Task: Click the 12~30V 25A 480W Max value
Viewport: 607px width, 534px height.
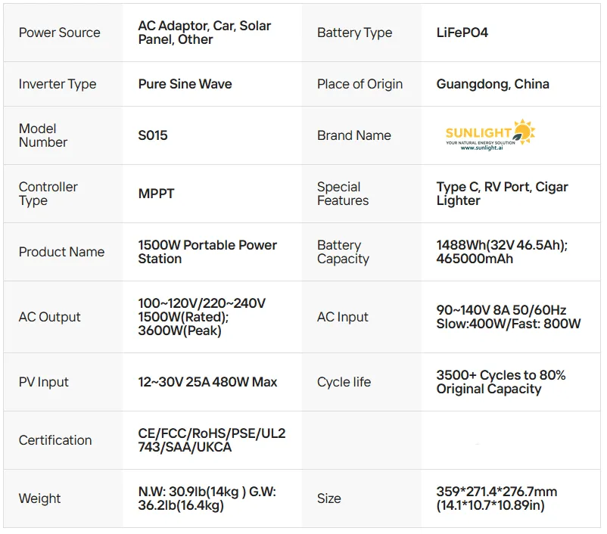Action: pyautogui.click(x=207, y=382)
